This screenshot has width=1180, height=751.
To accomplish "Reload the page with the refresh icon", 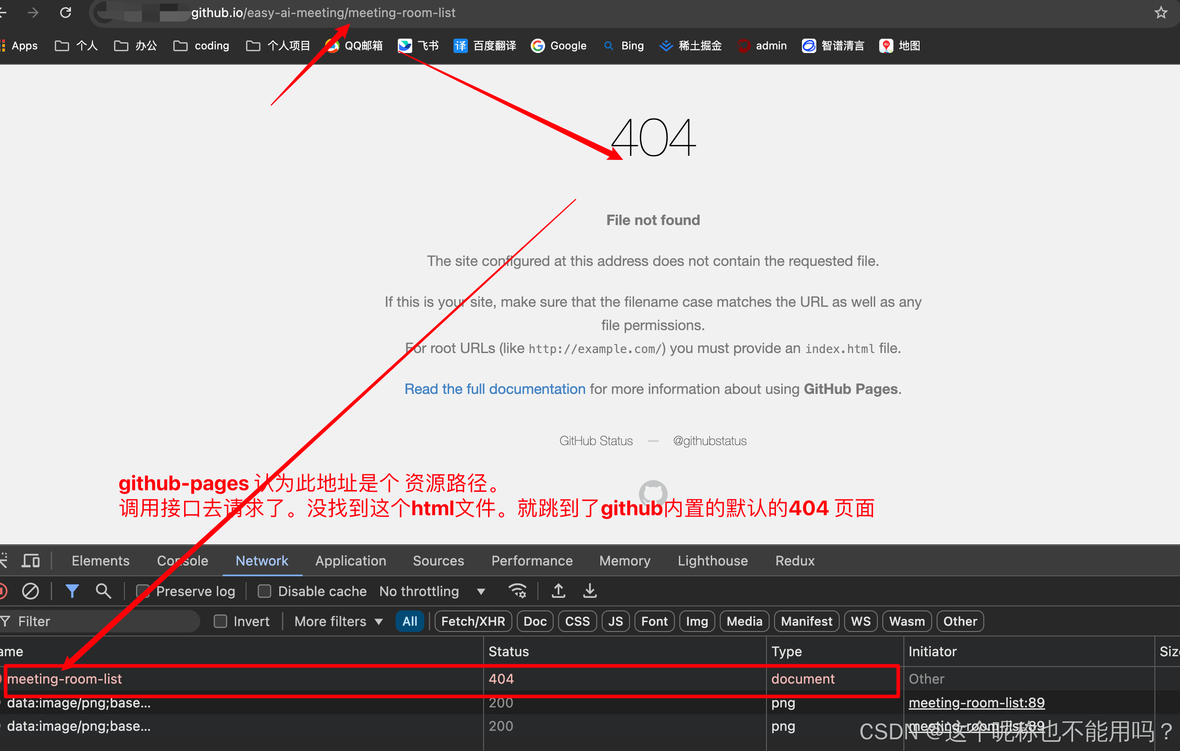I will click(x=66, y=12).
